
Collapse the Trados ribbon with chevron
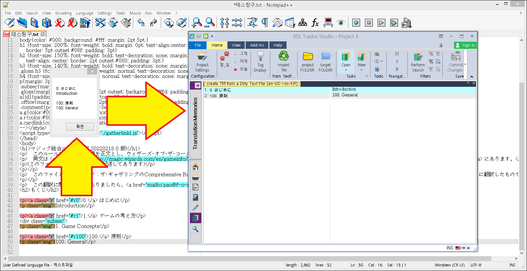coord(472,77)
